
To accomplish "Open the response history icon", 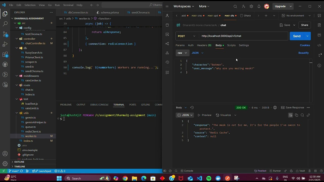I will pyautogui.click(x=192, y=108).
